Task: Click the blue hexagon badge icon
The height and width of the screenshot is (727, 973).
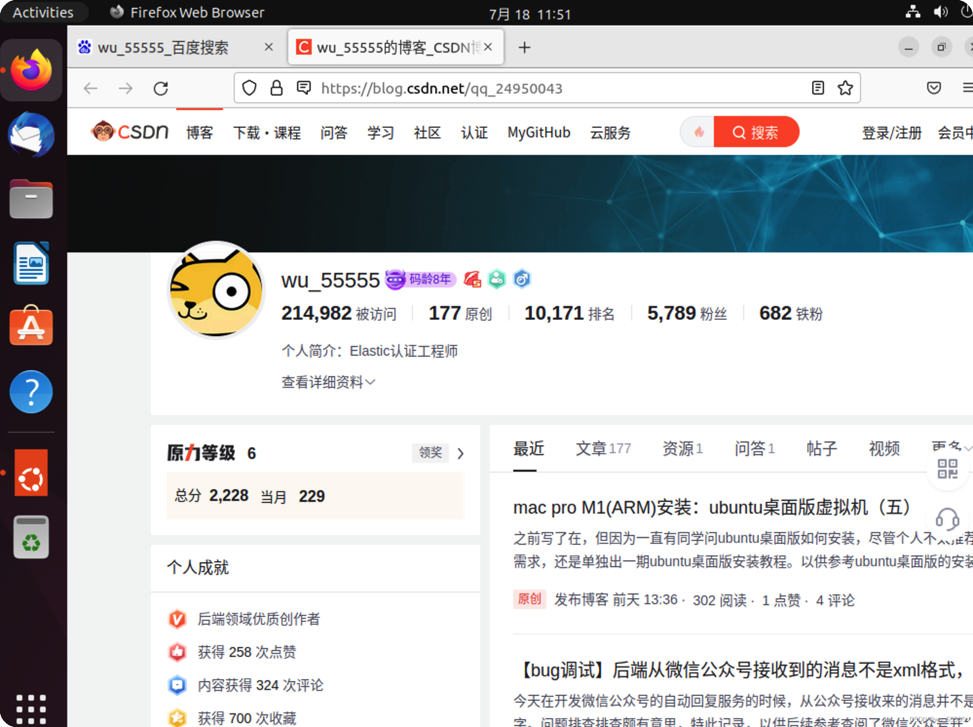Action: [x=522, y=279]
